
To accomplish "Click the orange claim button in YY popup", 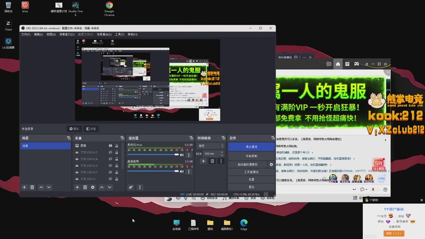I will pyautogui.click(x=394, y=233).
